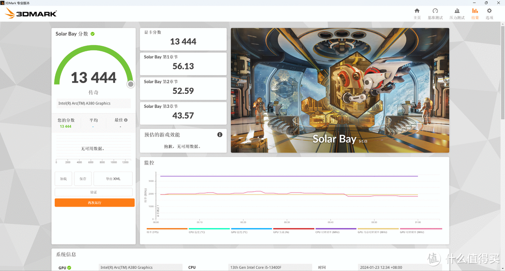Click the 显卡分数 13 444 card
Viewport: 505px width, 271px height.
point(183,39)
